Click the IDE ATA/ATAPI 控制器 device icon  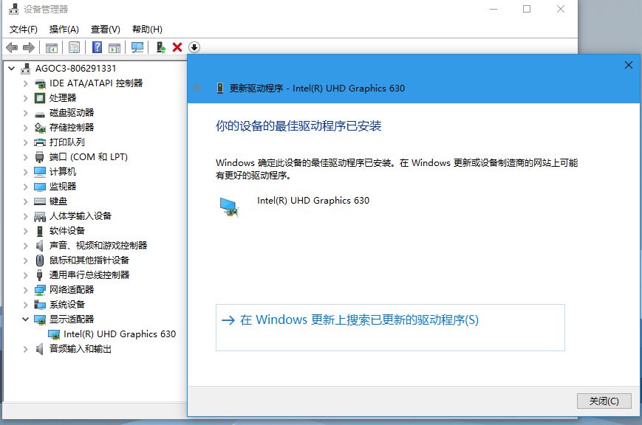[40, 83]
